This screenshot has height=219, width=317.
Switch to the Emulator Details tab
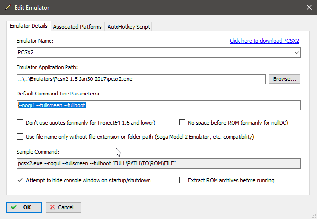point(29,26)
